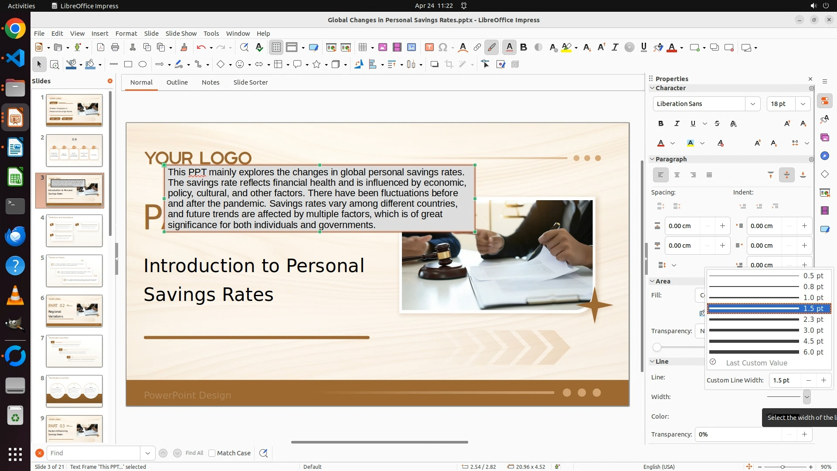Expand the font size dropdown
The image size is (837, 471).
point(803,104)
